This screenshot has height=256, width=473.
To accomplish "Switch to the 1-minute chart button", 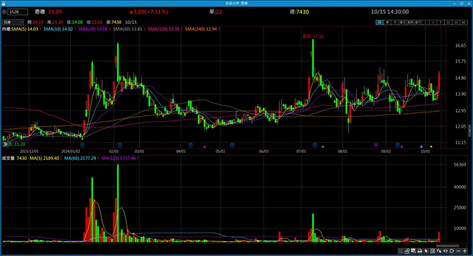I will click(426, 22).
